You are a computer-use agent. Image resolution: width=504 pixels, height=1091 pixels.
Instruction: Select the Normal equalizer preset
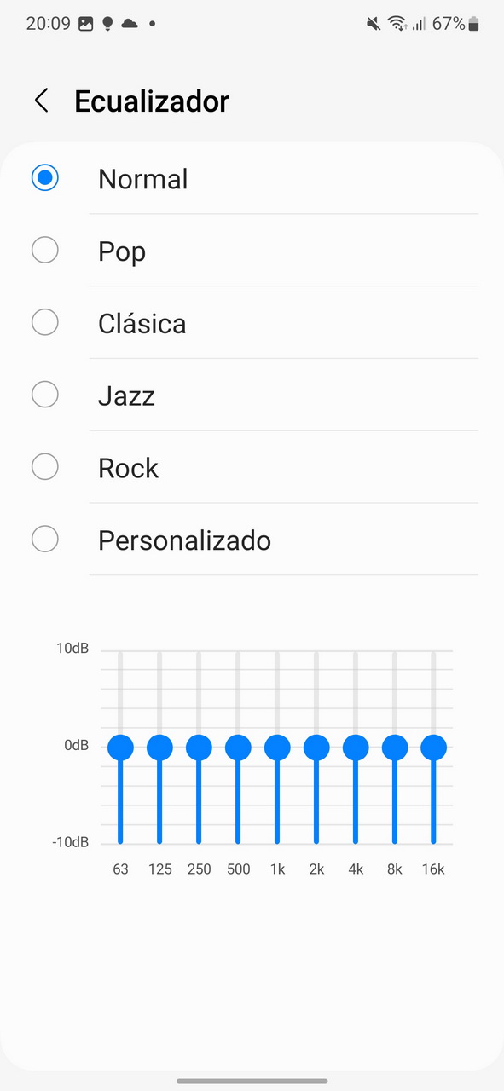(252, 178)
